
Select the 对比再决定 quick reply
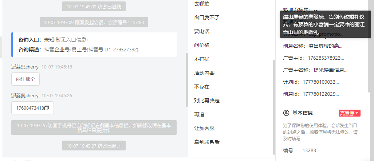pyautogui.click(x=207, y=101)
